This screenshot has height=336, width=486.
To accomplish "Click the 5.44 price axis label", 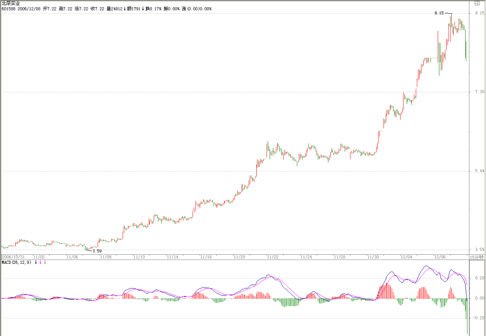I will [479, 171].
